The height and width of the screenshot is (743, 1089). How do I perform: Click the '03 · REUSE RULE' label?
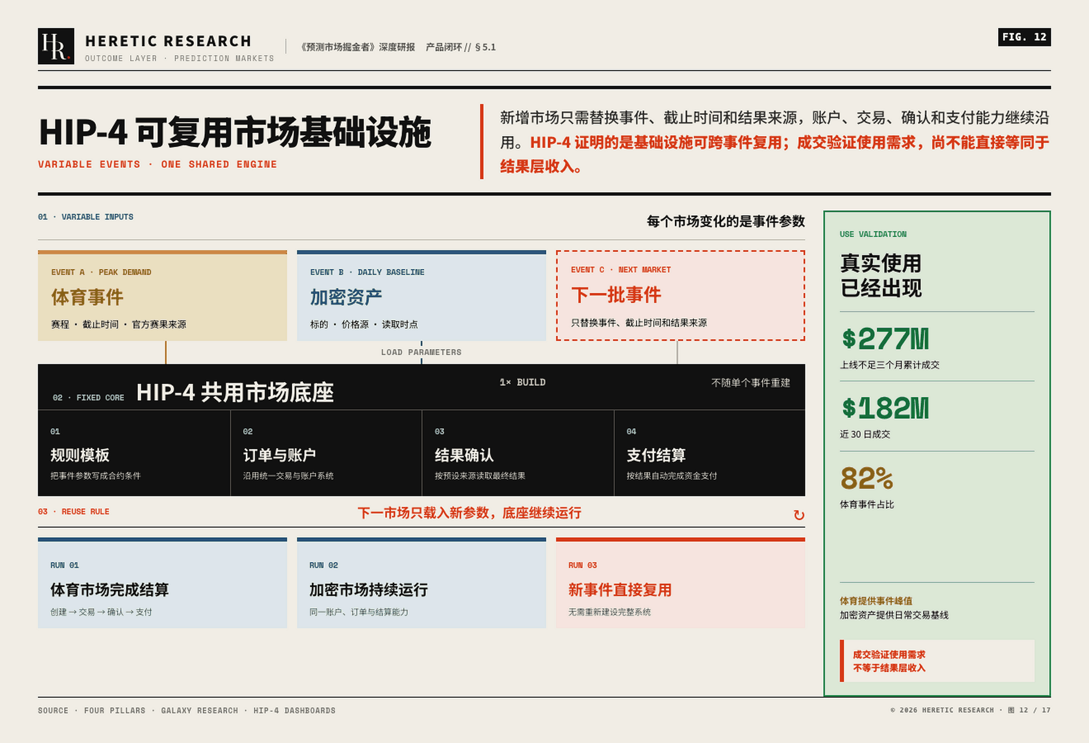(x=74, y=511)
